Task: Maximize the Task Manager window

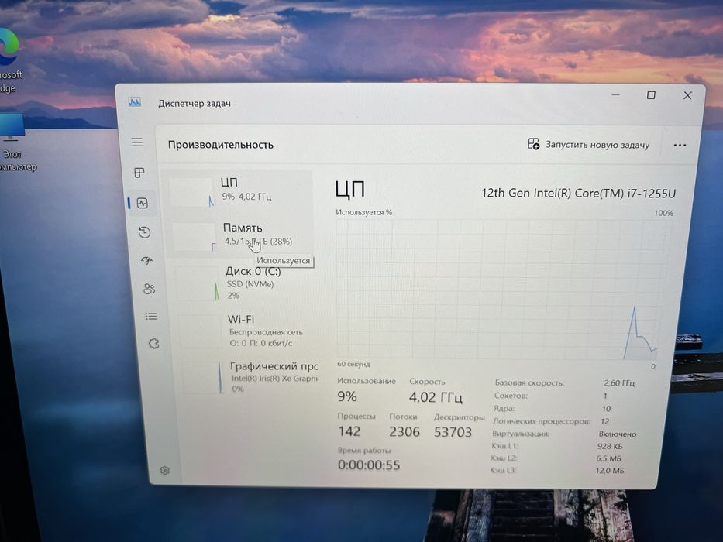Action: click(x=651, y=95)
